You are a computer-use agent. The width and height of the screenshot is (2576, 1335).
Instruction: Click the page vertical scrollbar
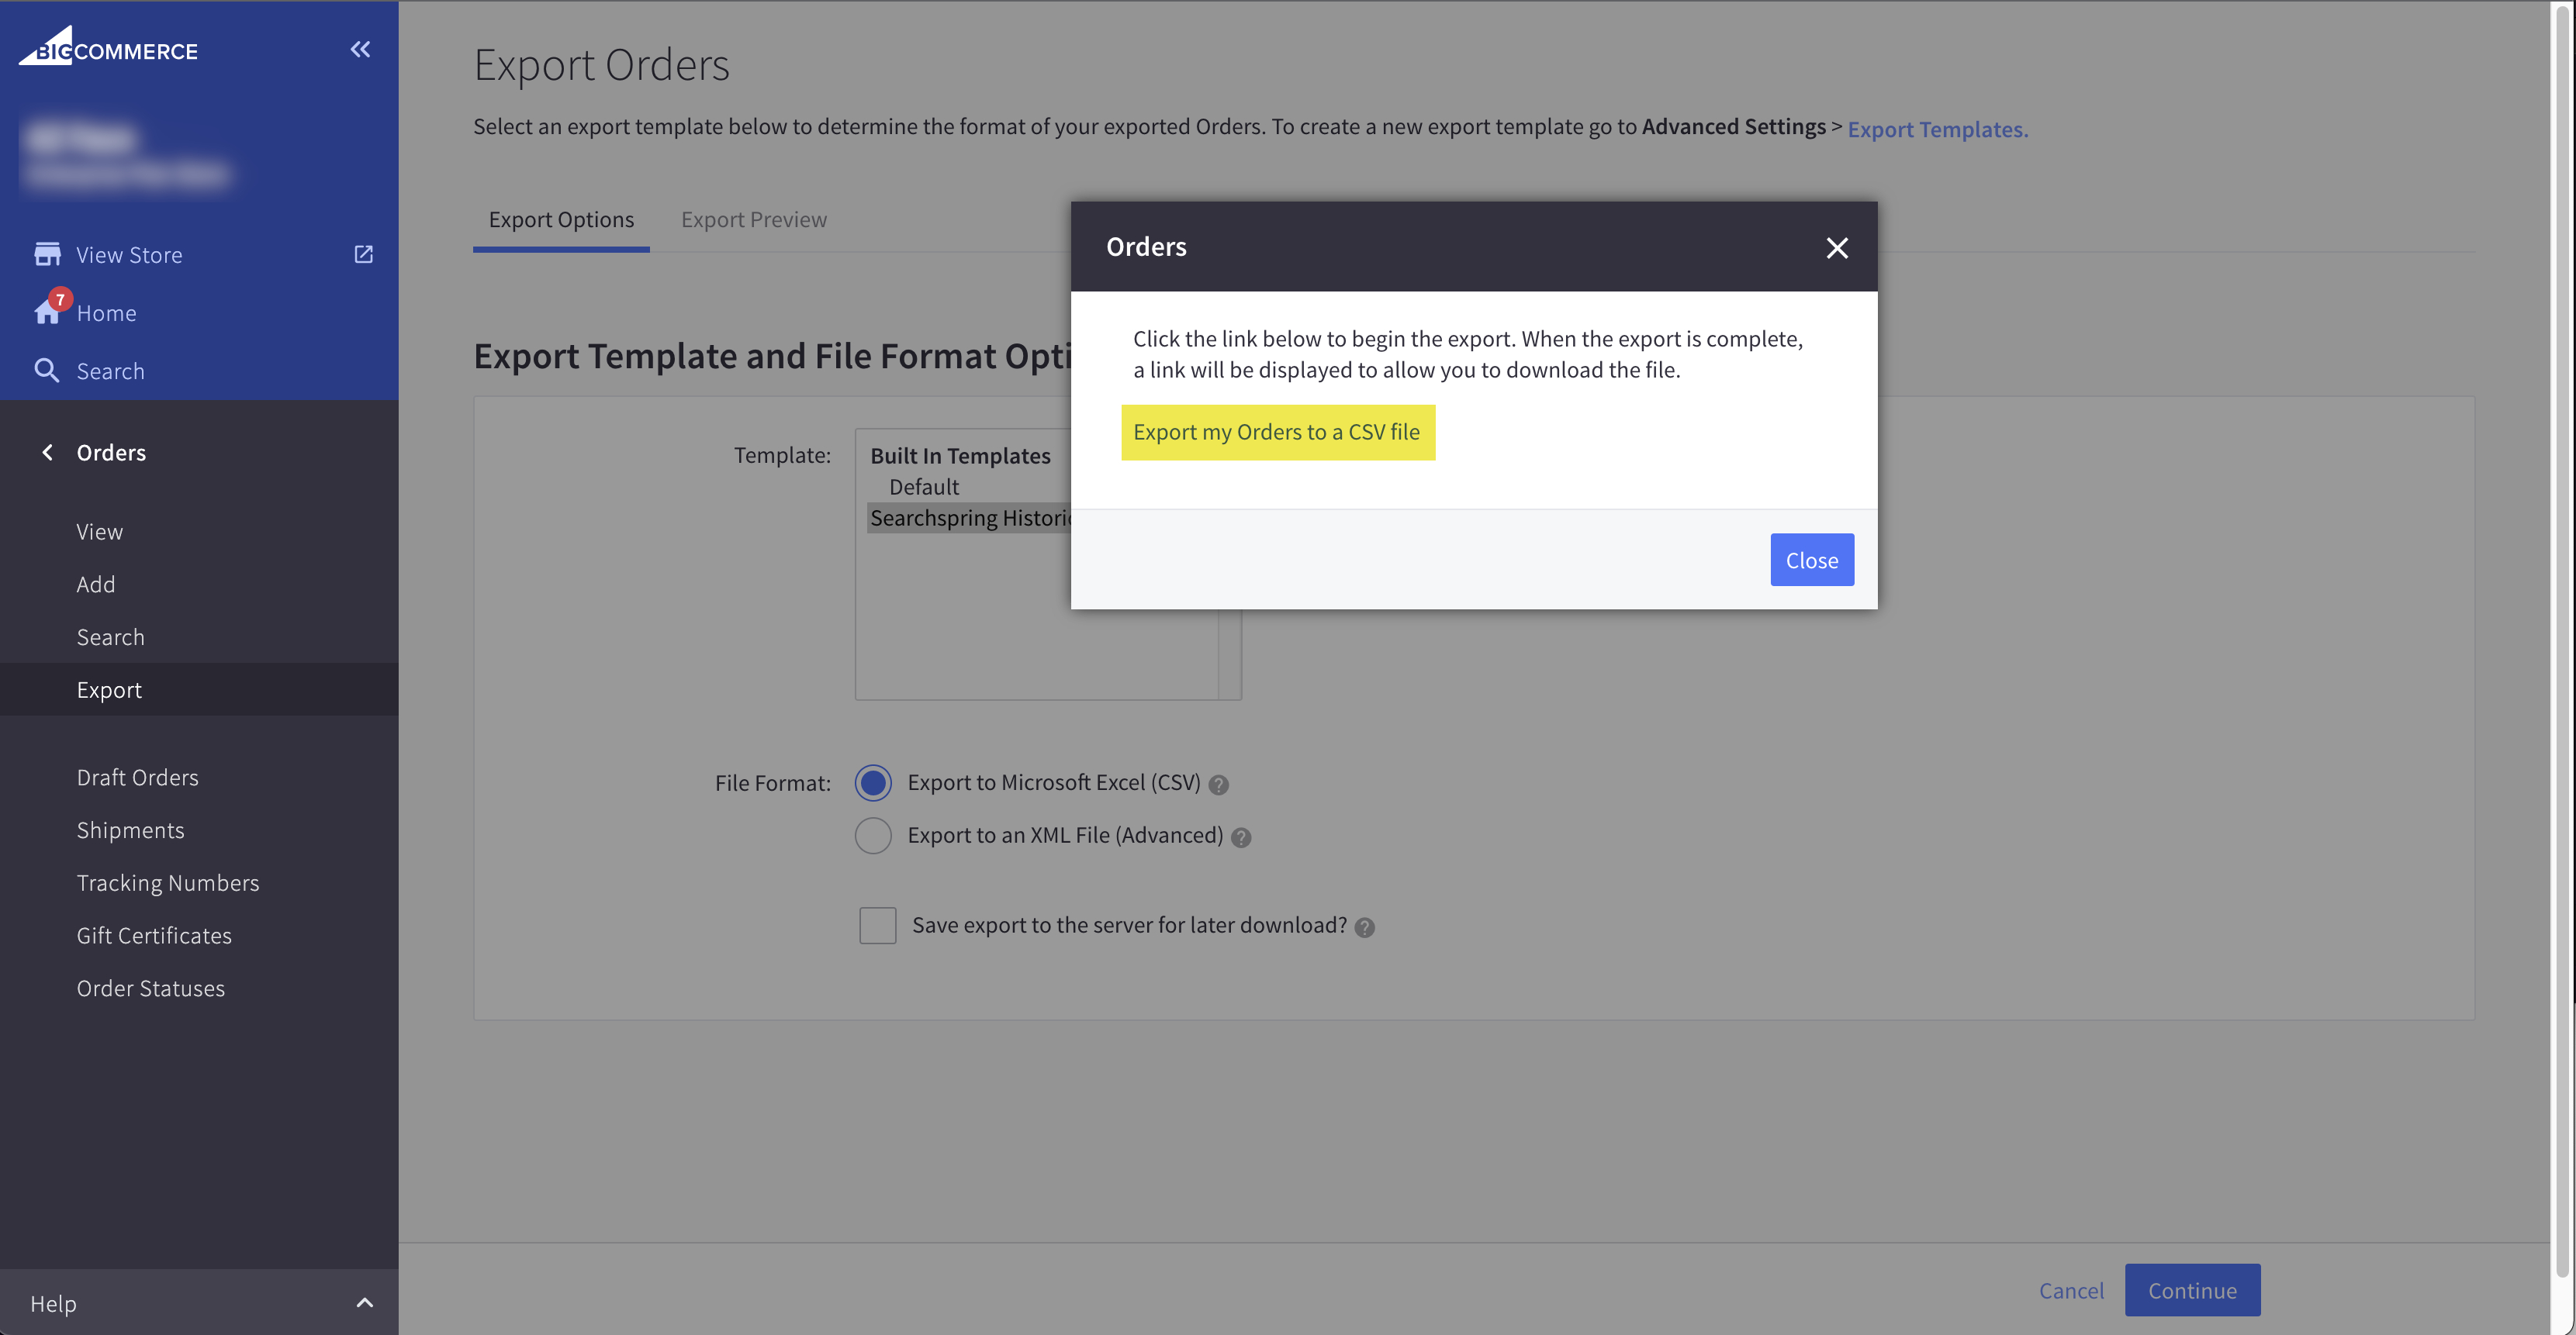[2562, 640]
